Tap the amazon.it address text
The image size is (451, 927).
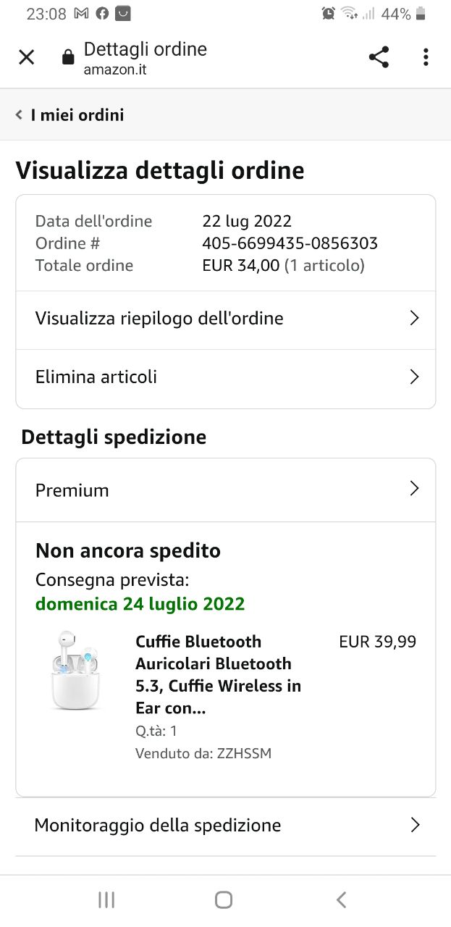(x=115, y=70)
